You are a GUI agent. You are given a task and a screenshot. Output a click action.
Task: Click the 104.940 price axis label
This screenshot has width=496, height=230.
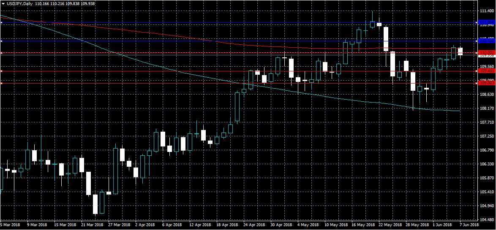click(487, 206)
